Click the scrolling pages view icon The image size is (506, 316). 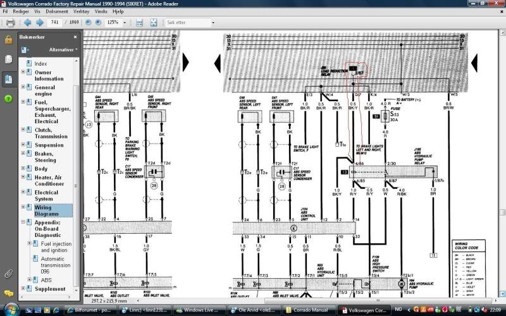(140, 23)
